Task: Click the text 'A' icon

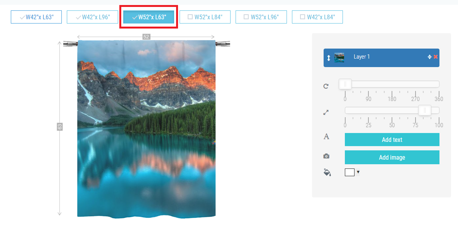Action: (326, 136)
